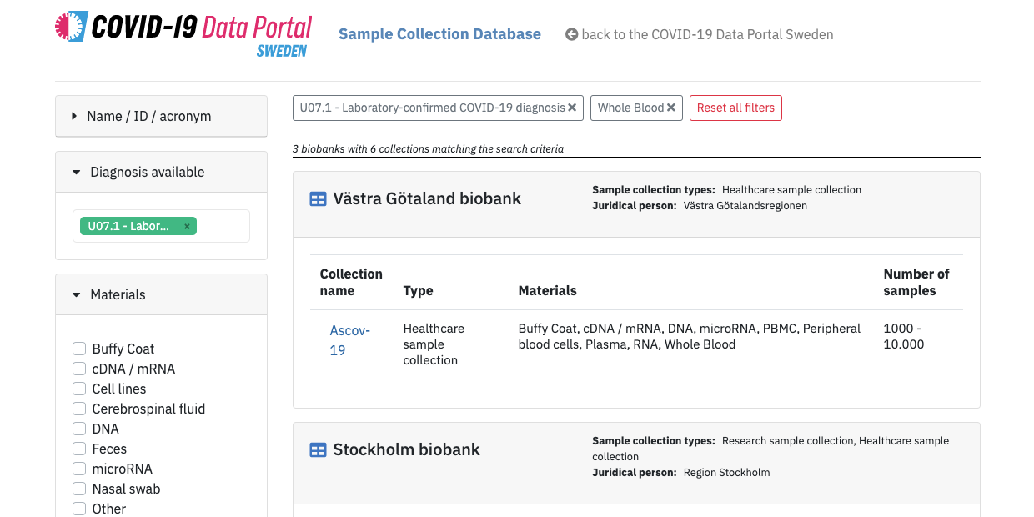Click the virus graphic in the site logo
1034x517 pixels.
pos(68,28)
